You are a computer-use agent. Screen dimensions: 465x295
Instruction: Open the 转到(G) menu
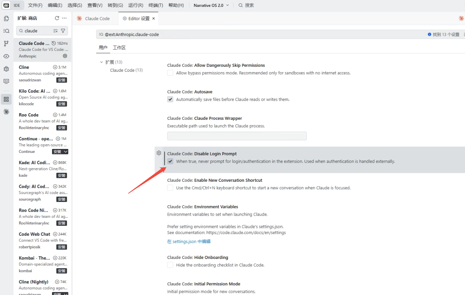(x=115, y=5)
